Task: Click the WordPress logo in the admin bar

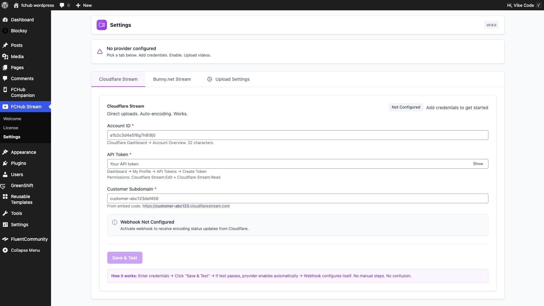Action: pyautogui.click(x=5, y=5)
